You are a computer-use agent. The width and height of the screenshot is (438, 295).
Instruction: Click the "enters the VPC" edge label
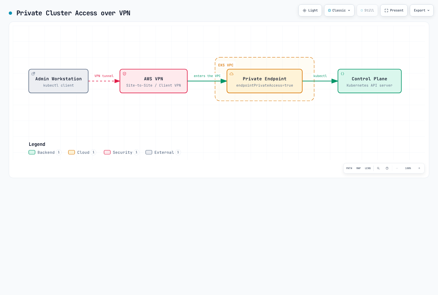pyautogui.click(x=207, y=76)
